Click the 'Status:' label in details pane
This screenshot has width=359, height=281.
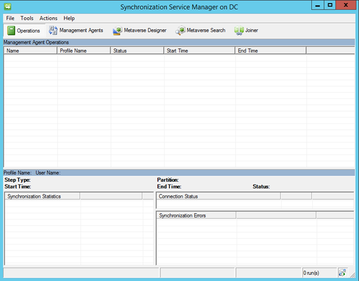tap(261, 187)
